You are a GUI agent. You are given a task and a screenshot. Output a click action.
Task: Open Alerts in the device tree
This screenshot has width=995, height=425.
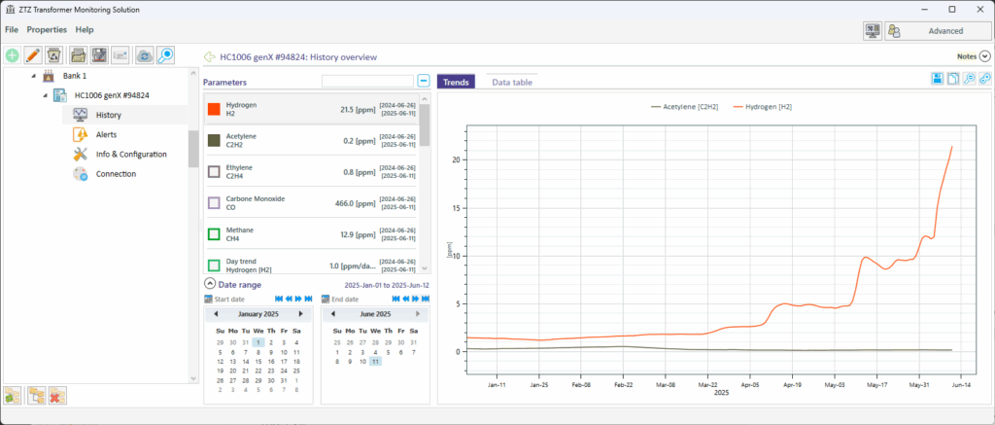[107, 134]
